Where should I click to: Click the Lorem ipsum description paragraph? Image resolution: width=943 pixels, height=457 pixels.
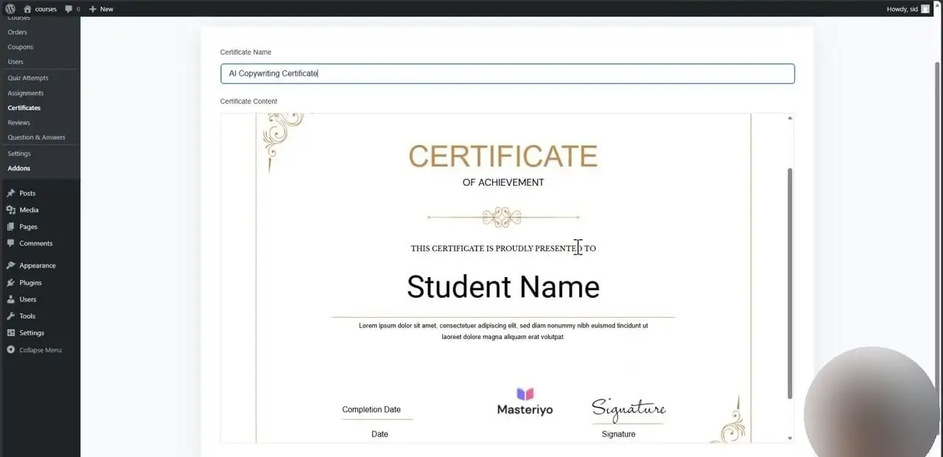(x=503, y=331)
